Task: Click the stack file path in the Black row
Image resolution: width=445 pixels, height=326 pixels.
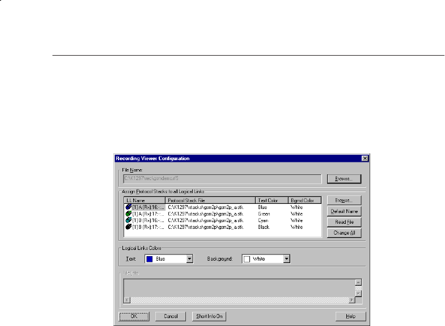Action: coord(205,227)
